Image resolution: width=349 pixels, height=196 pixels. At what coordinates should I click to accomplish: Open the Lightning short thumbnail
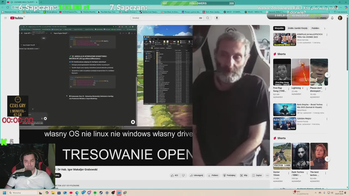[x=300, y=72]
